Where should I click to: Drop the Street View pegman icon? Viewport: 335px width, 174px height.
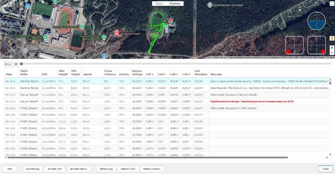click(x=332, y=38)
